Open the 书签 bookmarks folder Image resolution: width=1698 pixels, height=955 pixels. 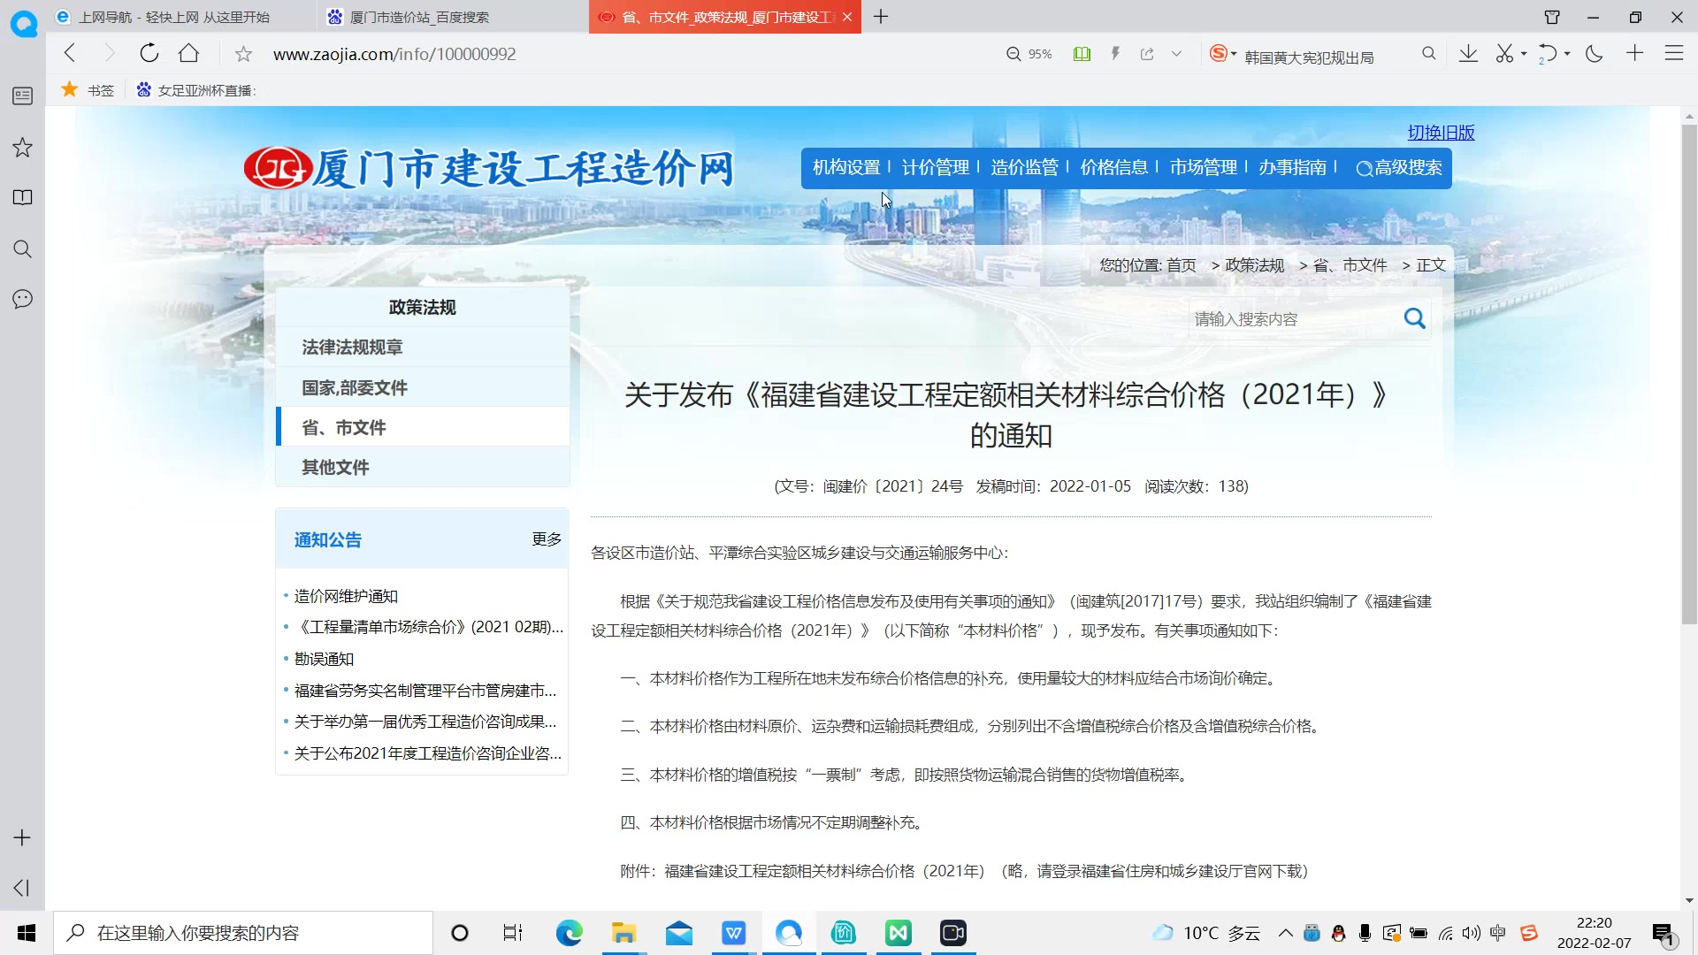click(88, 89)
